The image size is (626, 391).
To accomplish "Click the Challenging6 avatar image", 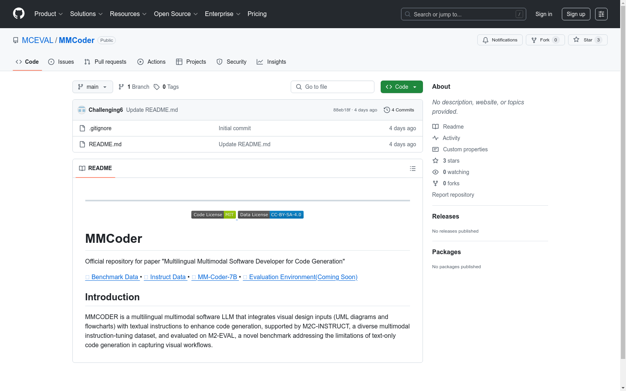I will 82,110.
